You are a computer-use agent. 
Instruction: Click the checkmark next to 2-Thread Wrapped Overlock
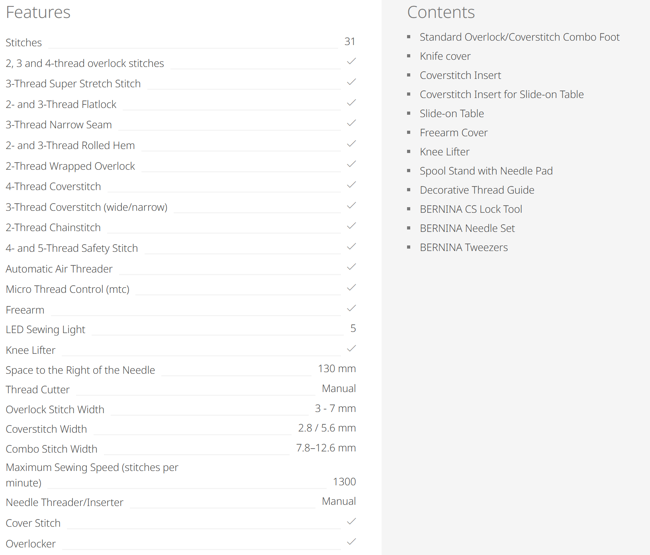[x=351, y=164]
